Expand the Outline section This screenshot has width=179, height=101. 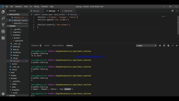[18, 95]
